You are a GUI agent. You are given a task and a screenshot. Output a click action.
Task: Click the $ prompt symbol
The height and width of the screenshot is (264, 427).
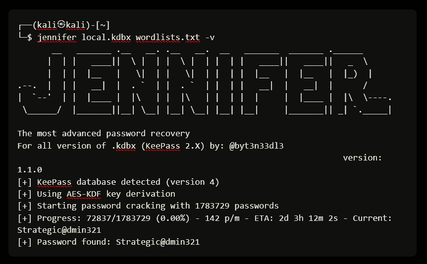[x=30, y=38]
